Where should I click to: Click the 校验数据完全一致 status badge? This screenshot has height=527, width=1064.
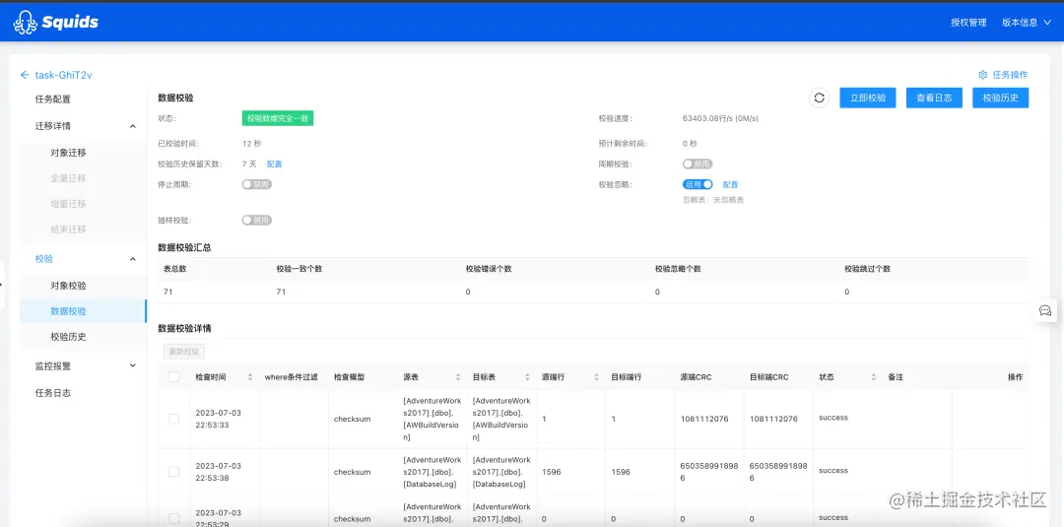278,118
